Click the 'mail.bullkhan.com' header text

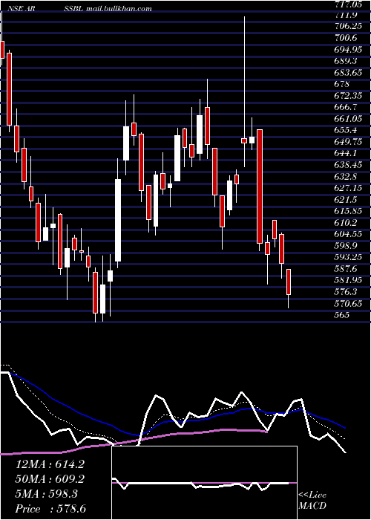(x=119, y=9)
